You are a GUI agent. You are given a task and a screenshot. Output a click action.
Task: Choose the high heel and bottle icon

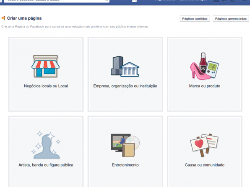[204, 66]
